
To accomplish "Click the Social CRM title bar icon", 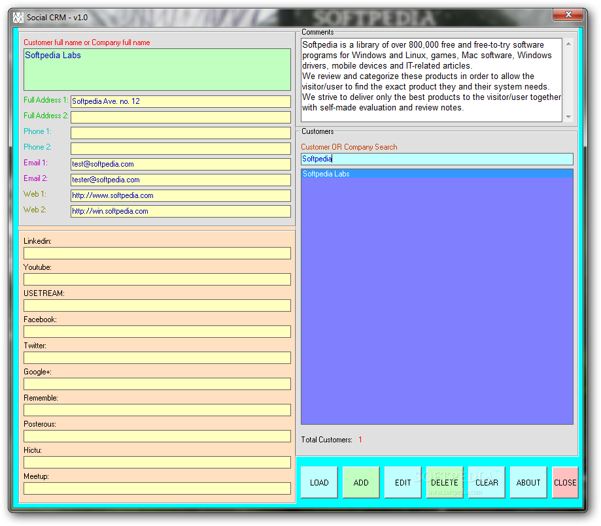I will pyautogui.click(x=18, y=18).
